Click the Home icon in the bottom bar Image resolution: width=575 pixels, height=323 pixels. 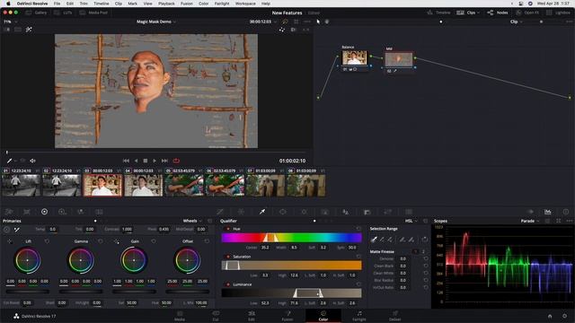point(550,316)
